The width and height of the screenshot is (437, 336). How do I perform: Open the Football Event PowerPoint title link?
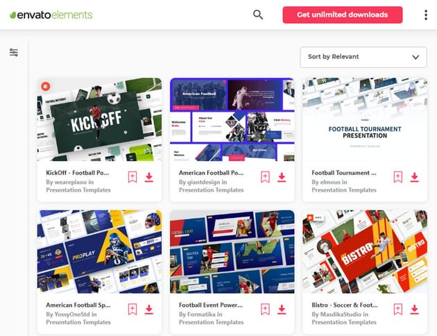point(211,305)
